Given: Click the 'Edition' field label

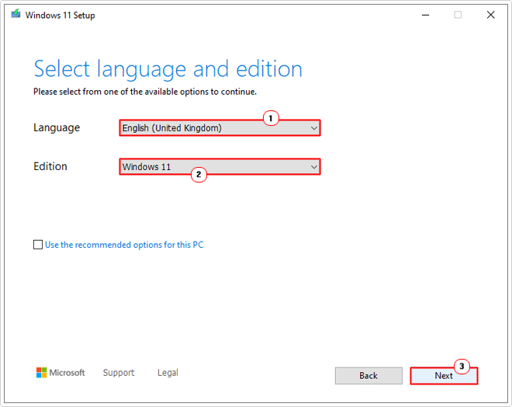Looking at the screenshot, I should click(50, 166).
